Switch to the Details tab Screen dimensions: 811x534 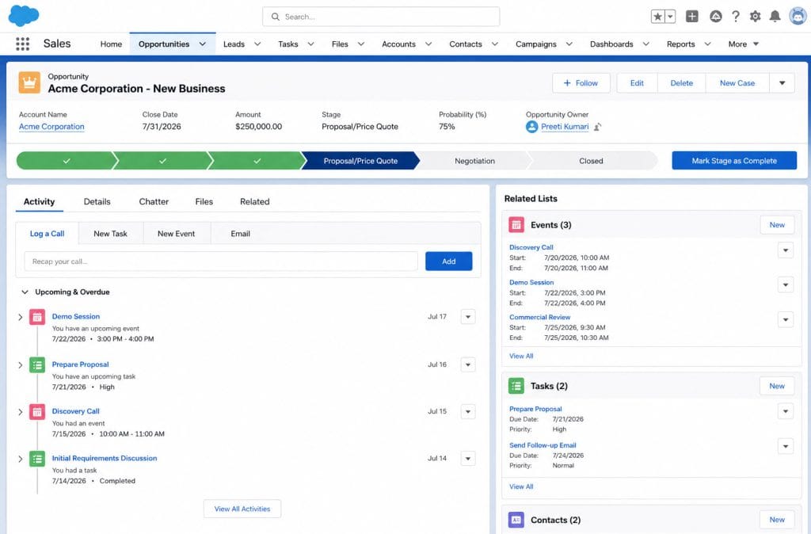point(97,202)
